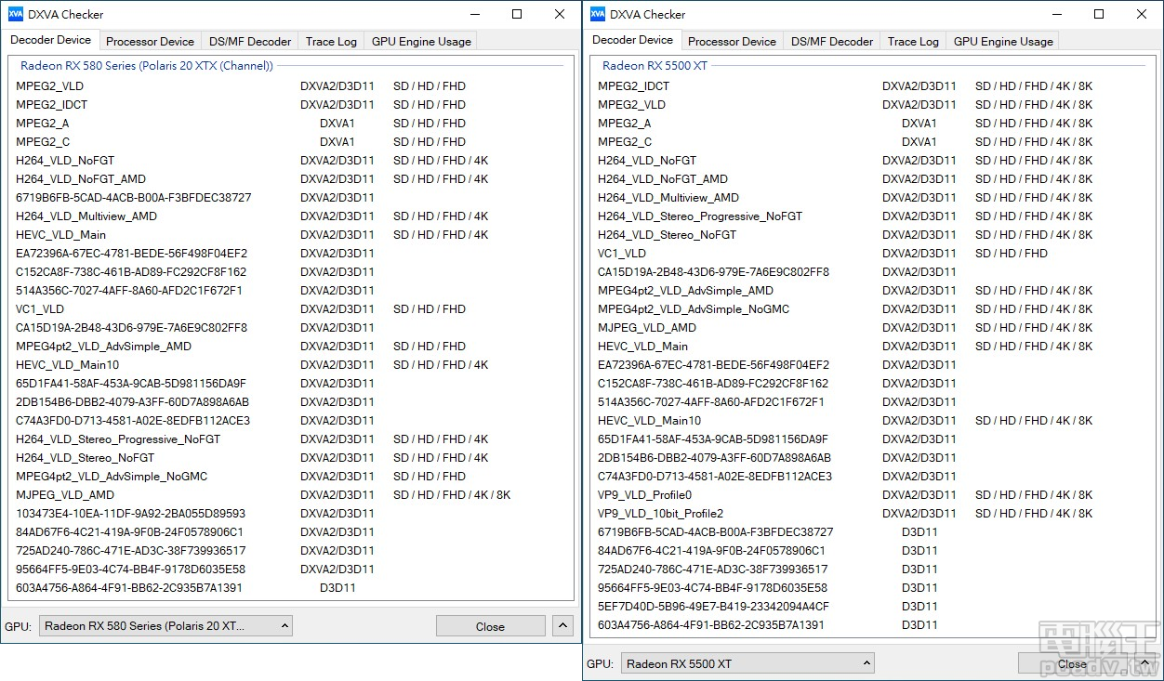Open the Radeon RX 5500 XT GPU dropdown
The height and width of the screenshot is (681, 1164).
tap(747, 663)
